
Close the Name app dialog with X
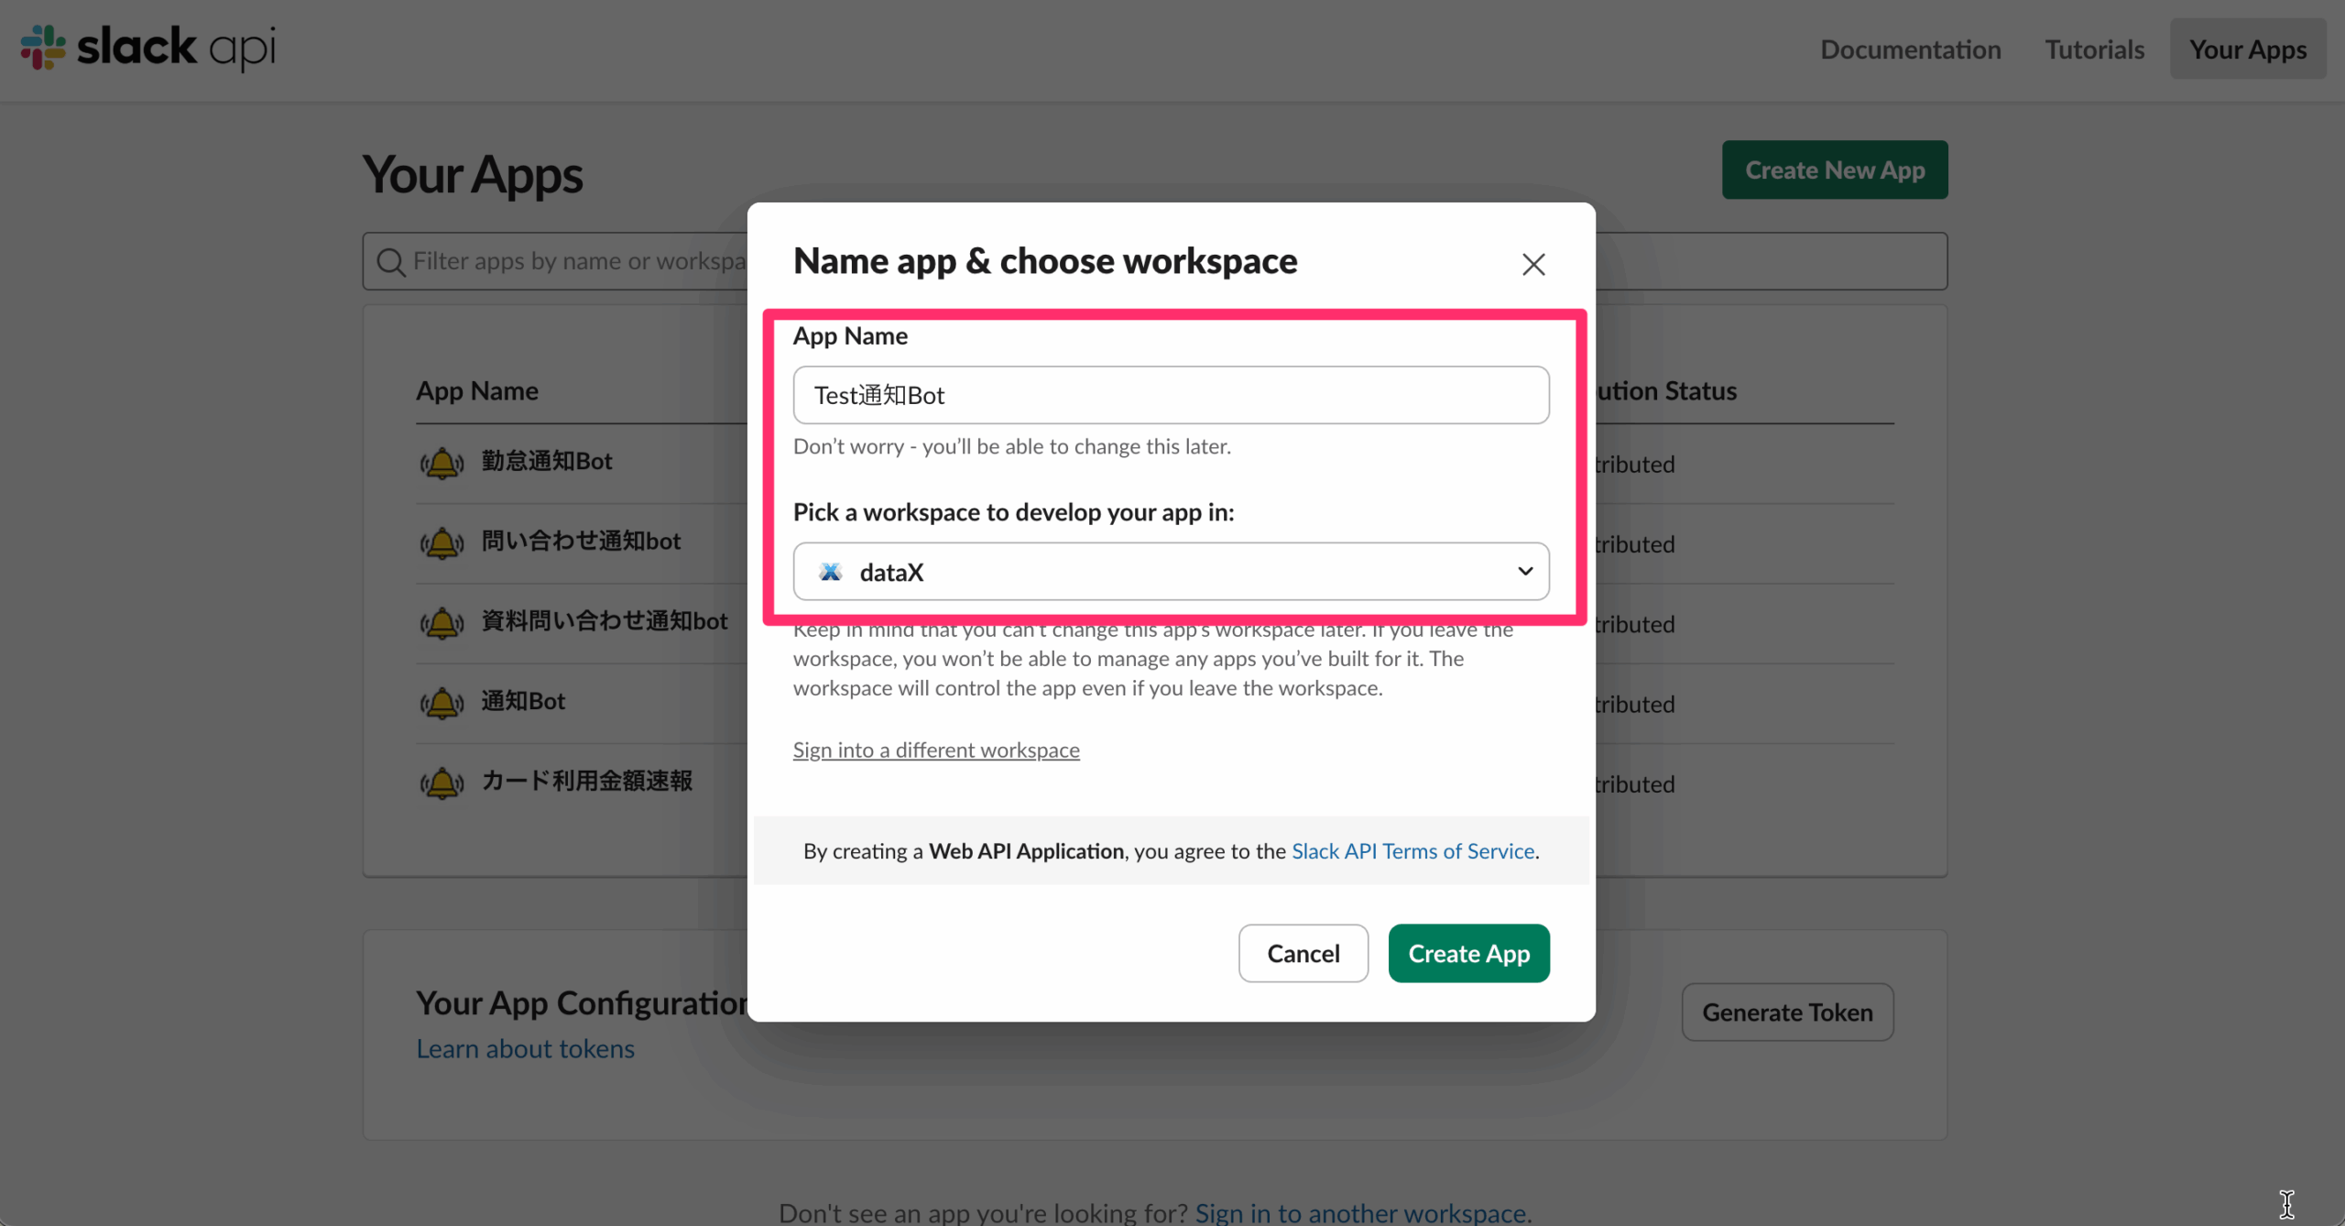[x=1533, y=264]
